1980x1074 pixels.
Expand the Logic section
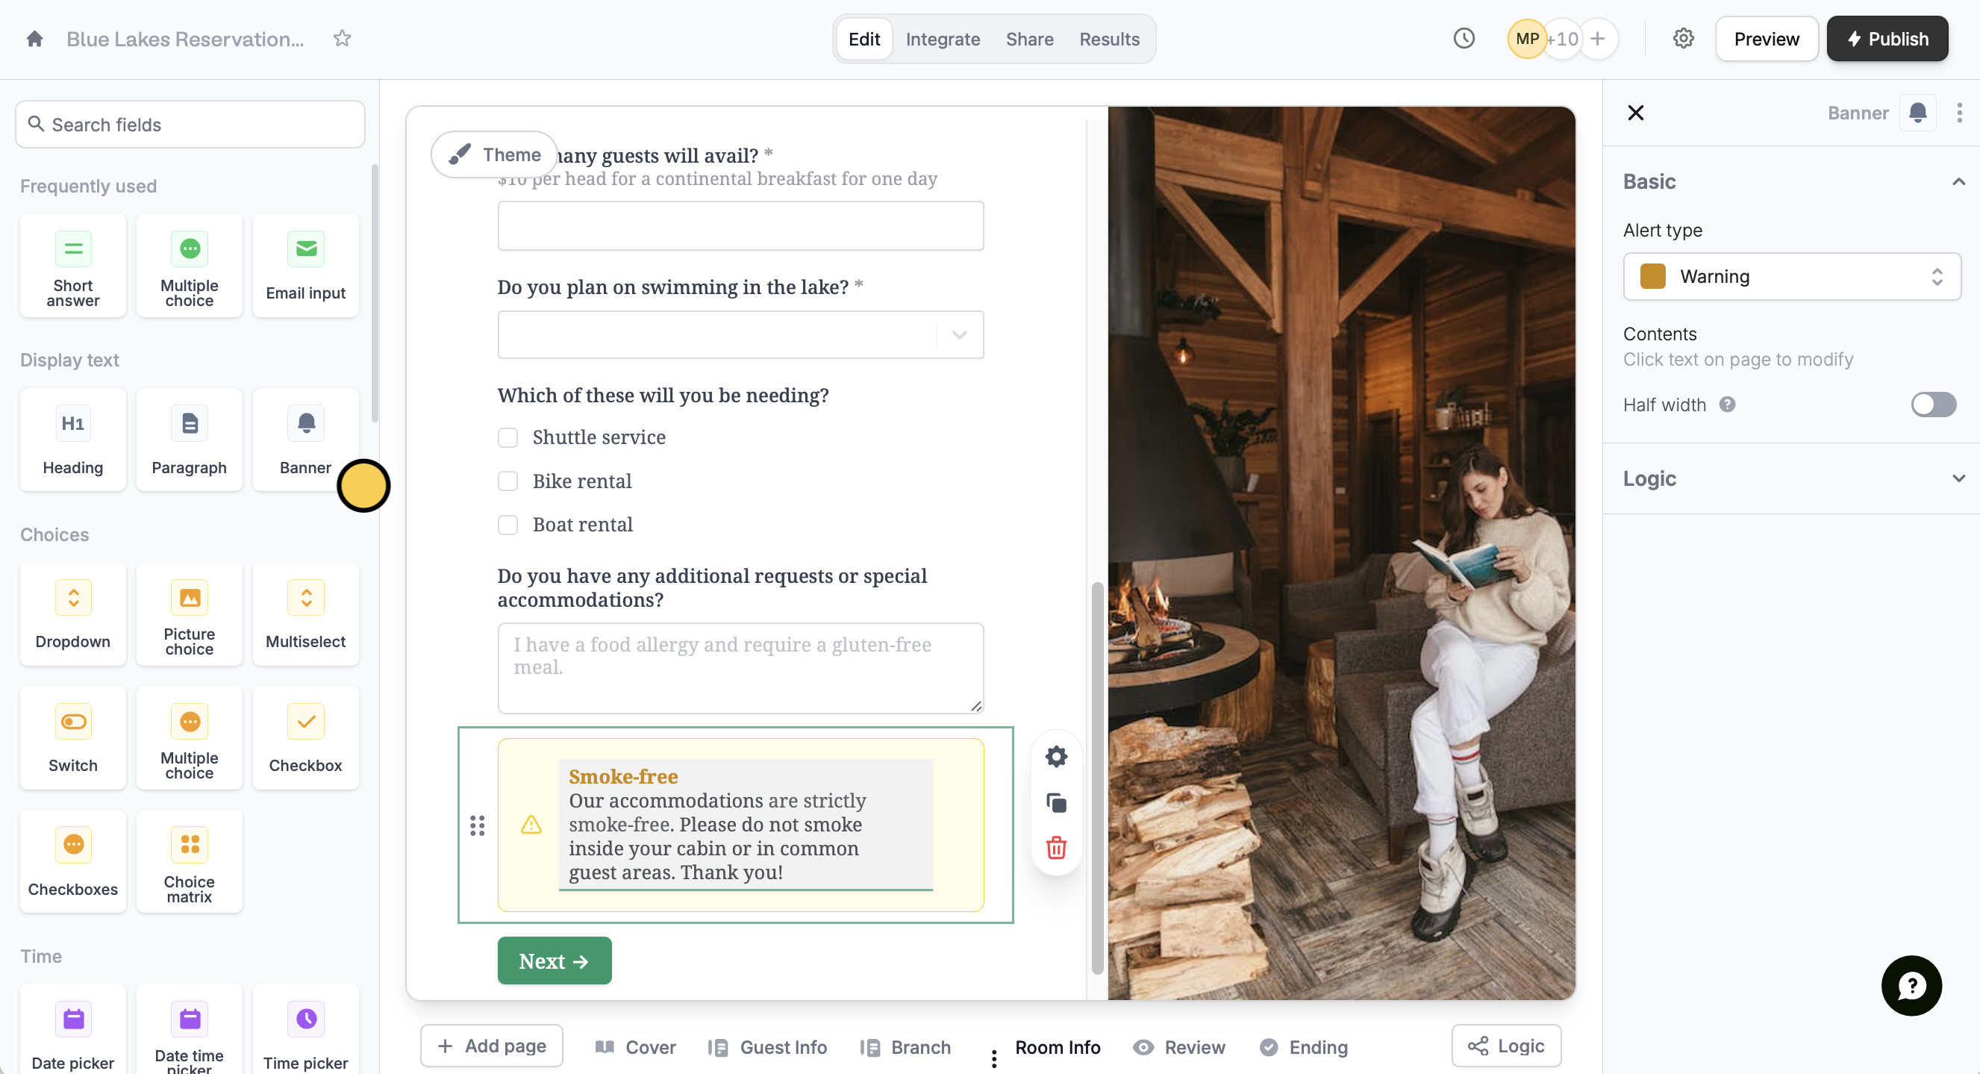[1791, 478]
